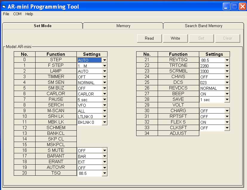This screenshot has height=190, width=247.
Task: Expand the SM SEN settings dropdown
Action: tap(105, 83)
